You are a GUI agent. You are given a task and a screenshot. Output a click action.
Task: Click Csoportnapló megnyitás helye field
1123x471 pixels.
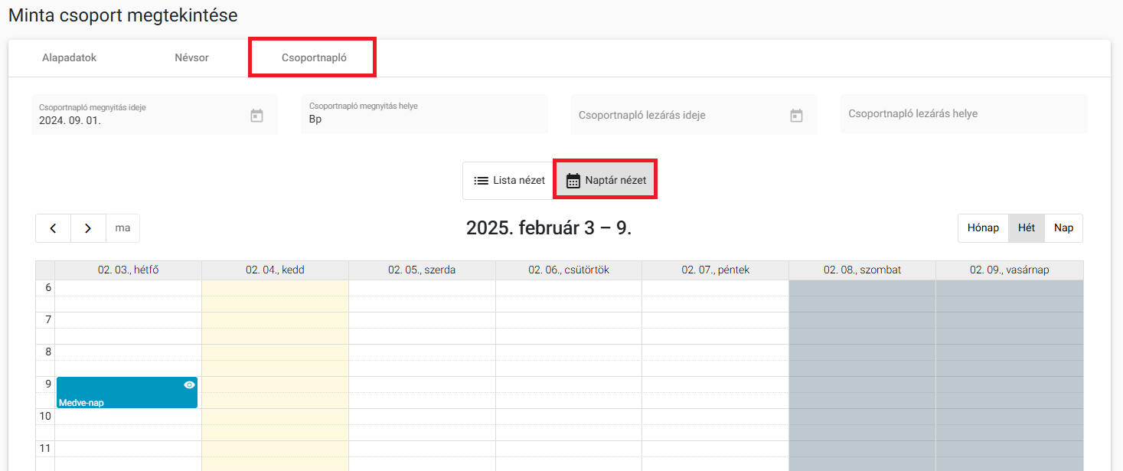click(x=424, y=114)
